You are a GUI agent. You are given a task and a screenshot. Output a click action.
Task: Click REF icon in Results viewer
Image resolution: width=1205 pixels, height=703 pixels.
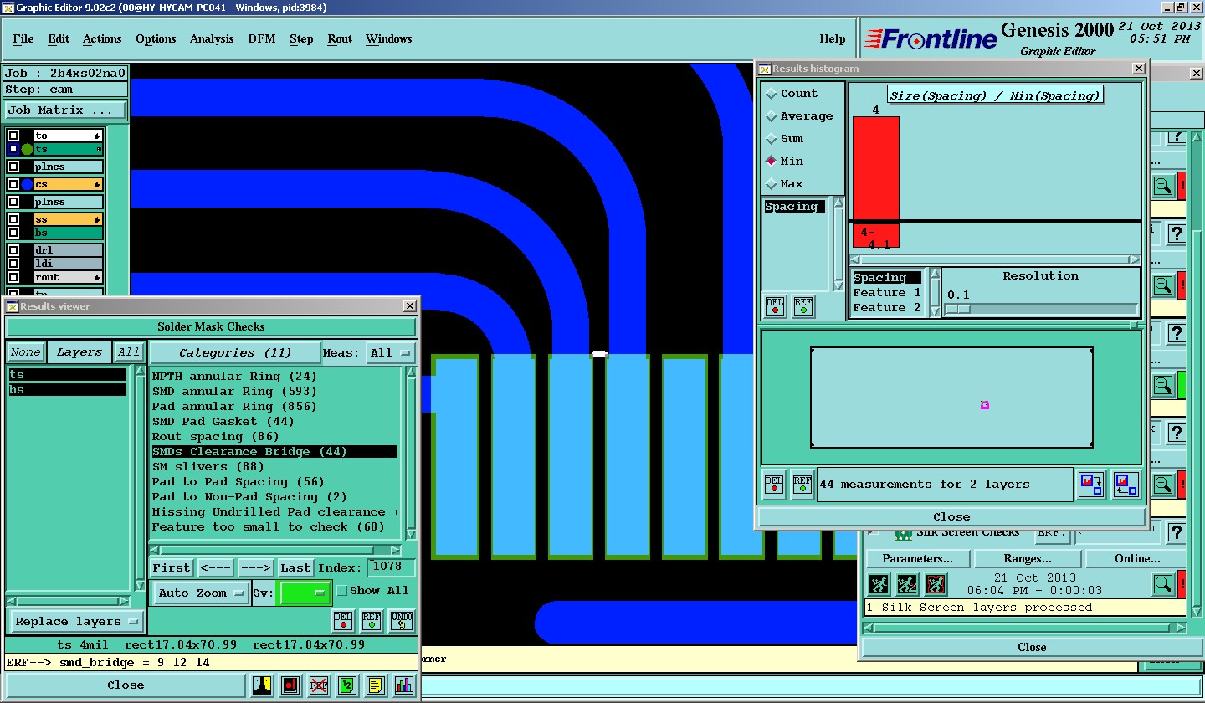[372, 621]
